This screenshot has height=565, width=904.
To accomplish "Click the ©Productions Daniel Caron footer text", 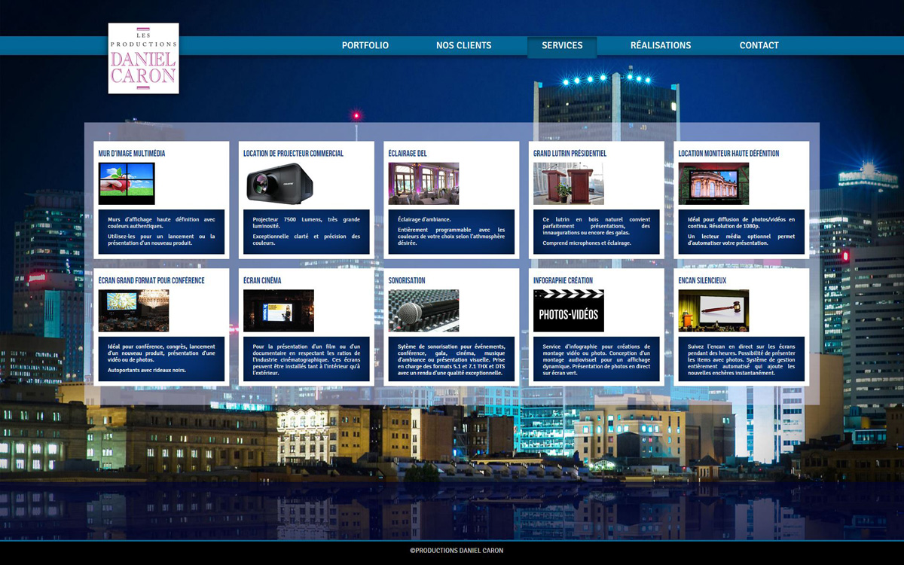I will pyautogui.click(x=457, y=551).
